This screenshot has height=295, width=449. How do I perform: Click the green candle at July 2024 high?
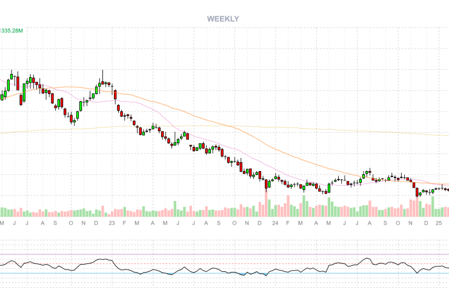pyautogui.click(x=365, y=174)
